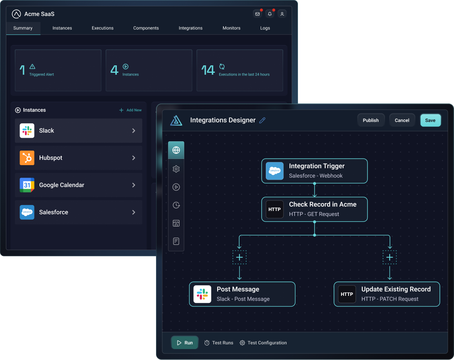Switch to the Executions tab
Screen dimensions: 454x360
click(x=102, y=28)
